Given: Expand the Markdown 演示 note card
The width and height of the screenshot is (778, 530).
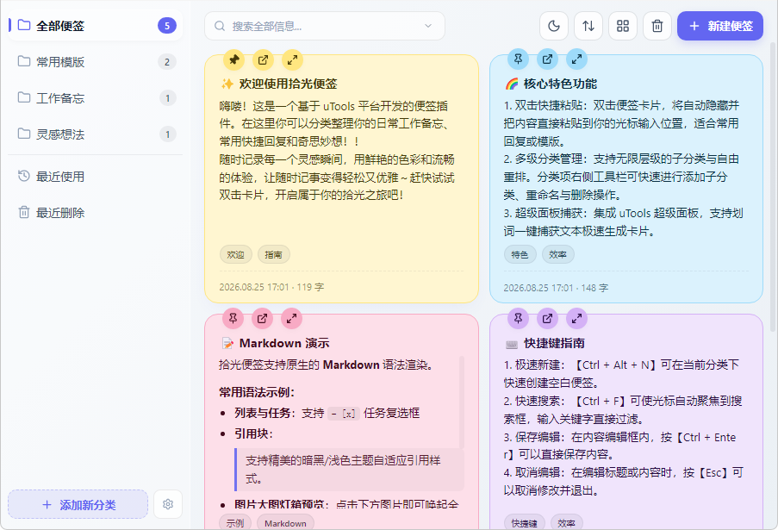Looking at the screenshot, I should pyautogui.click(x=291, y=319).
